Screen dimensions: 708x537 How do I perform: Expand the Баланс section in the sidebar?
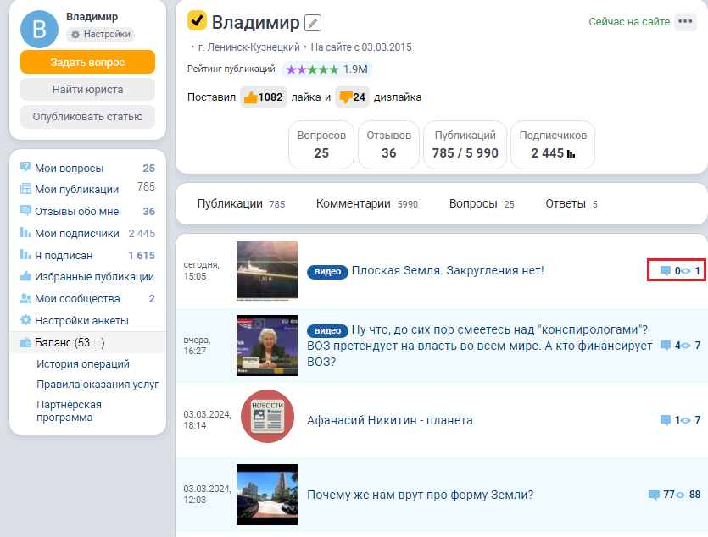click(x=70, y=342)
